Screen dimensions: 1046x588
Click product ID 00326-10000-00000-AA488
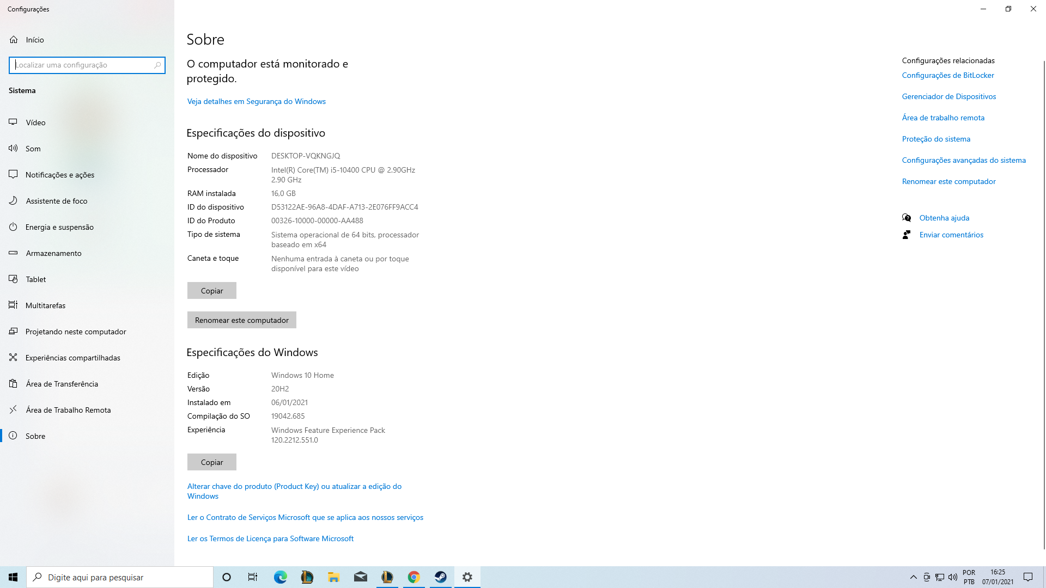[317, 221]
